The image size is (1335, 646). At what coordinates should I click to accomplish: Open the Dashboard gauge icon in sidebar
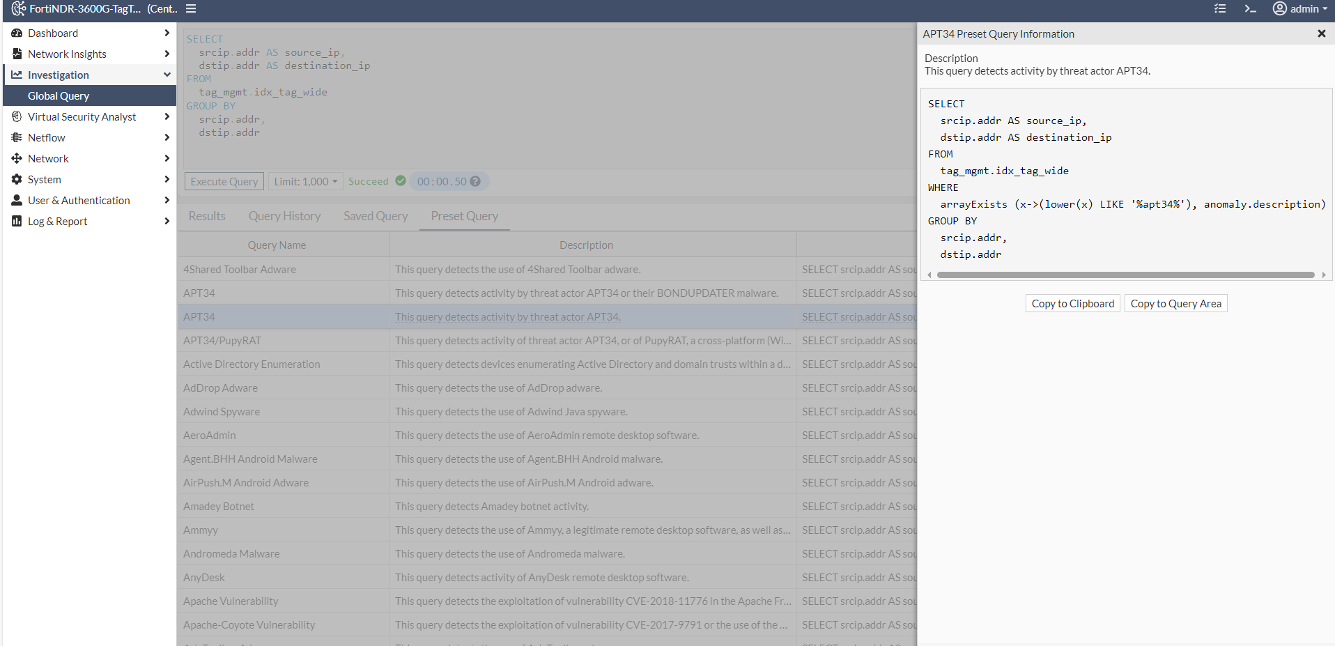(x=16, y=33)
